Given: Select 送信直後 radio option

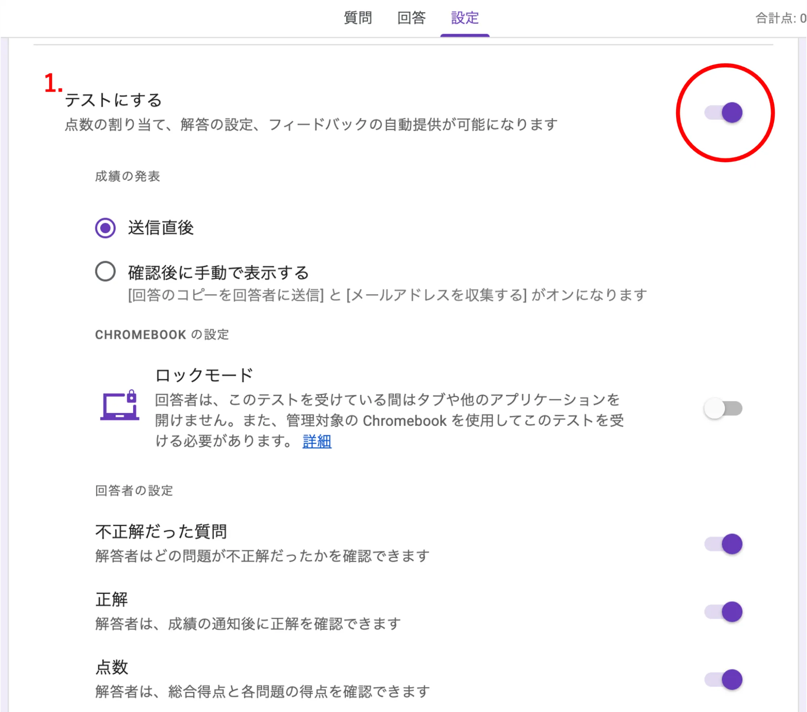Looking at the screenshot, I should pos(105,228).
